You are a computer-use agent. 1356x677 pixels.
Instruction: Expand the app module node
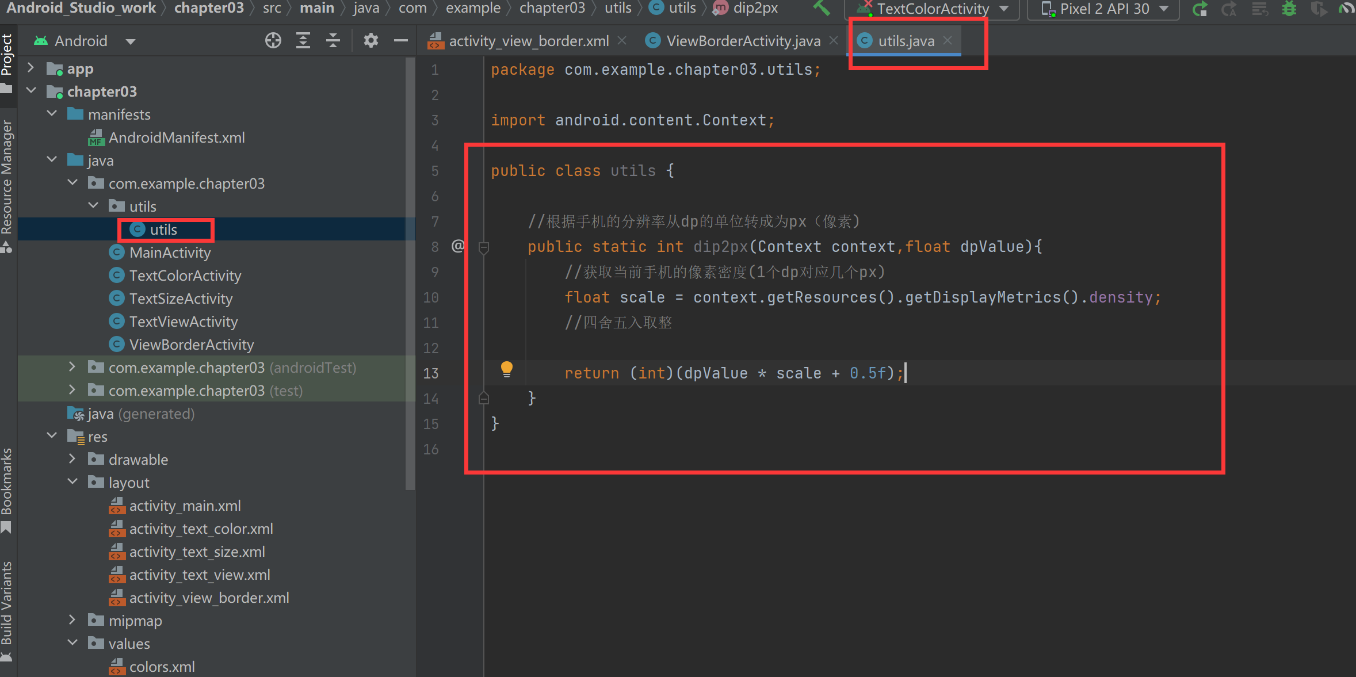(31, 68)
